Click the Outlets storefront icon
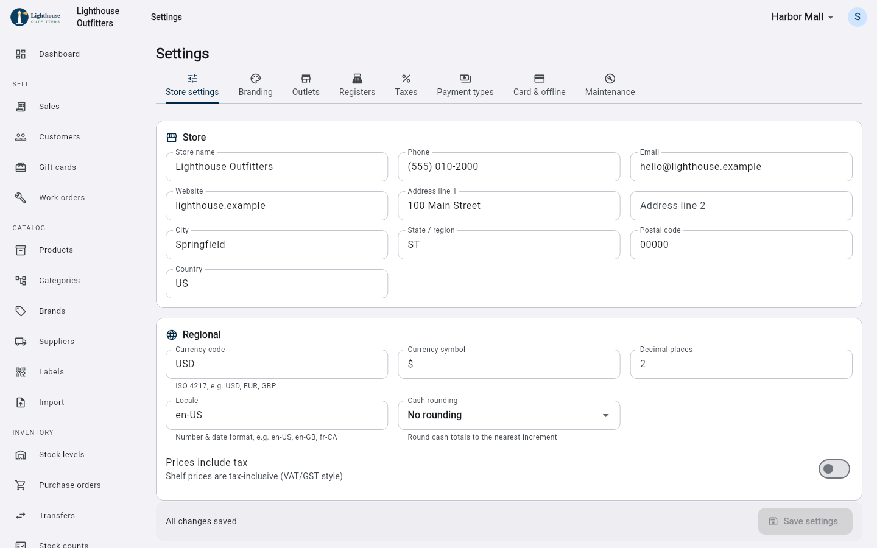This screenshot has width=877, height=548. coord(306,79)
